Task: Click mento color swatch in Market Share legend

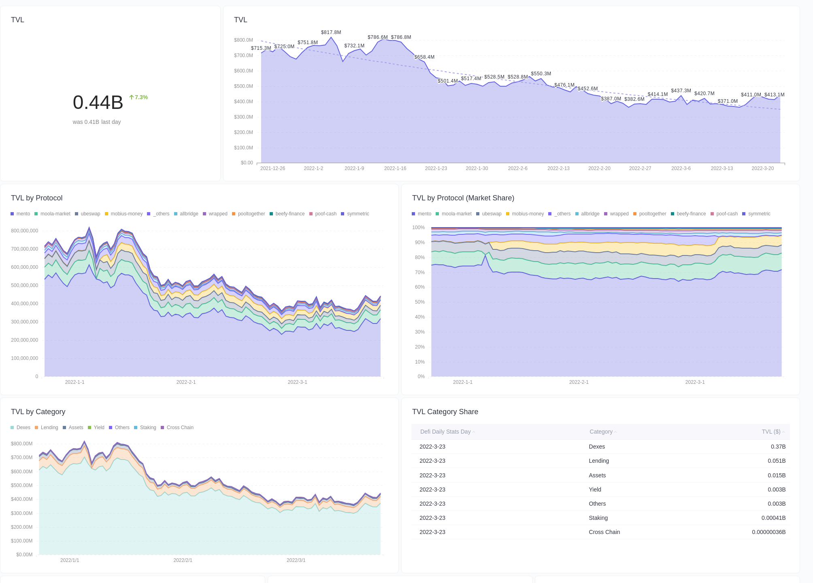Action: pos(413,214)
